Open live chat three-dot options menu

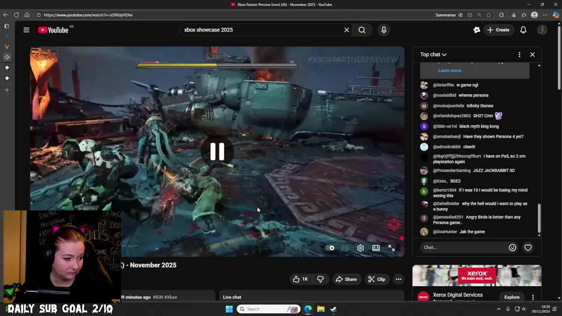pos(519,54)
